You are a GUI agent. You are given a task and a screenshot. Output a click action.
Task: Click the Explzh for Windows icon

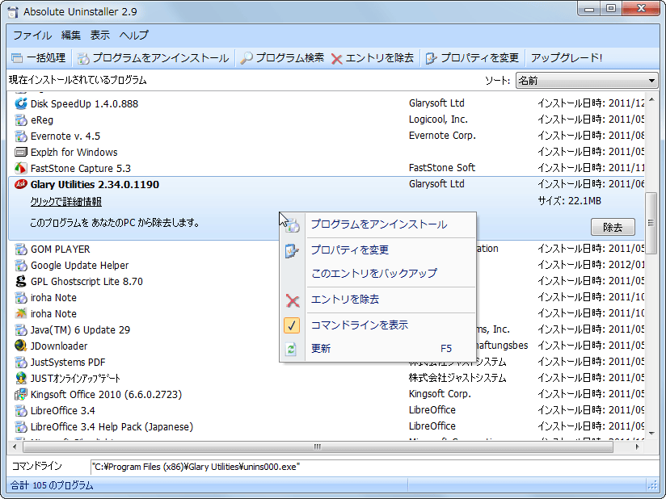tap(20, 152)
